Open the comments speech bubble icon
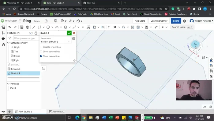Viewport: 214px width, 121px height. tap(3, 39)
